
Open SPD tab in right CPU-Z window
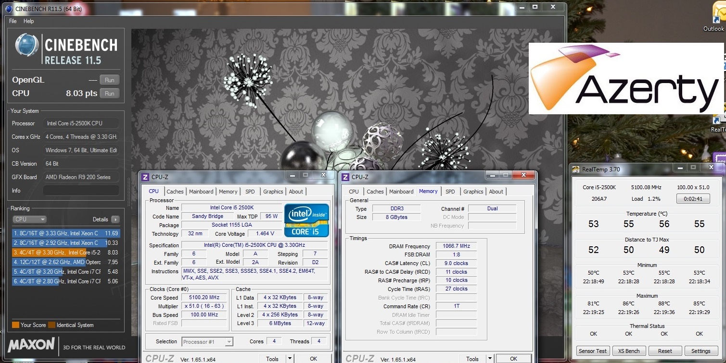point(450,192)
